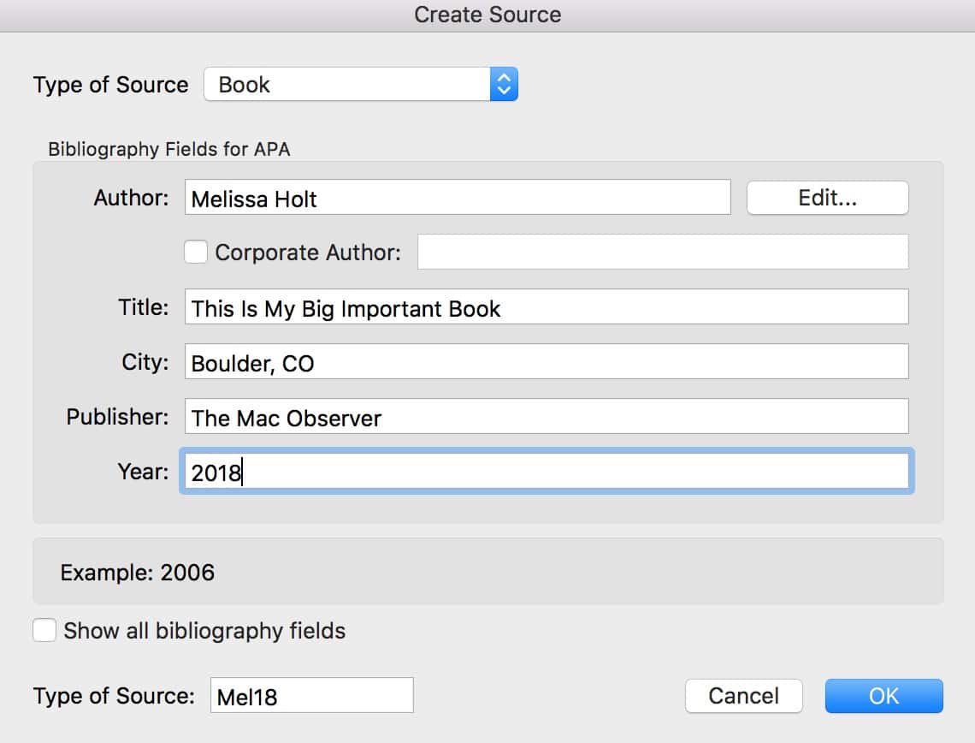
Task: Click the Bibliography Fields for APA heading
Action: [x=168, y=149]
